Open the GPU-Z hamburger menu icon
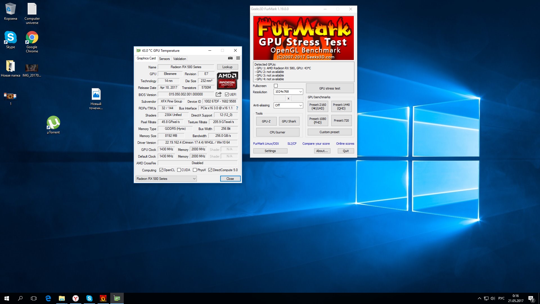 click(x=238, y=58)
